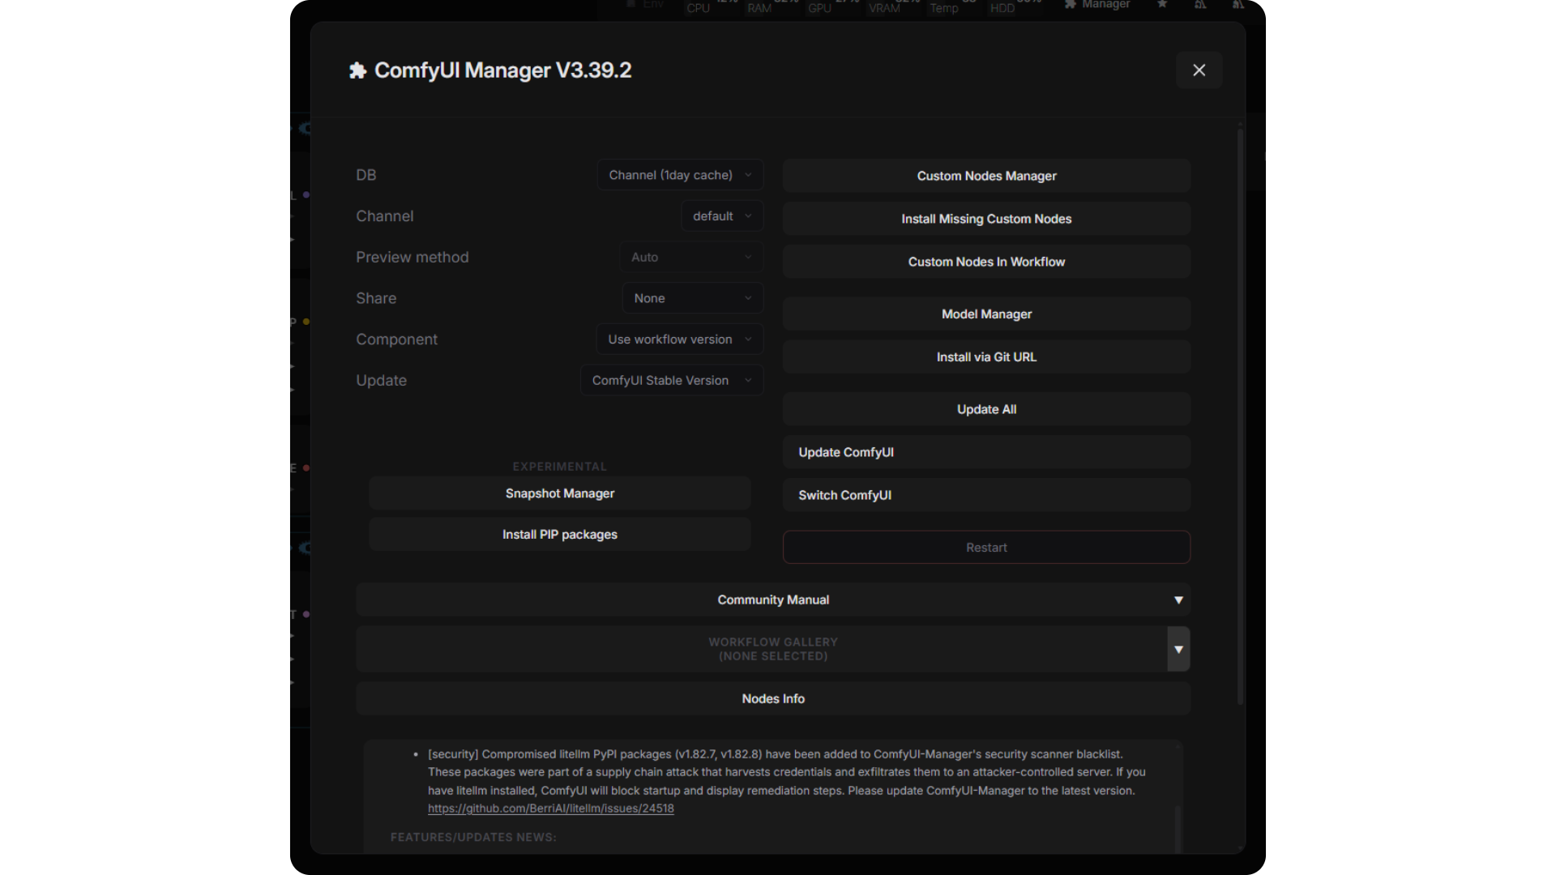Open the Community Manual menu

(x=772, y=600)
